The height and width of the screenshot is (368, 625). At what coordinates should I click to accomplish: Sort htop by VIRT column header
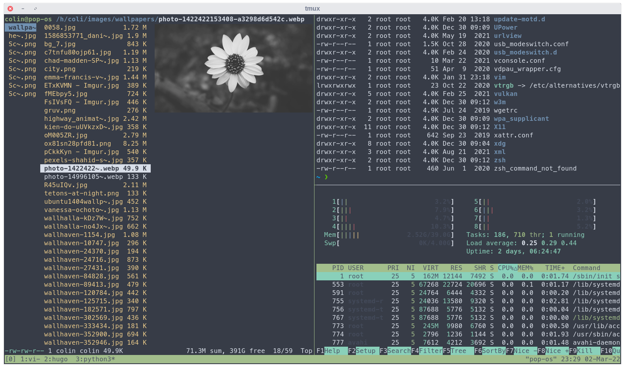(431, 268)
